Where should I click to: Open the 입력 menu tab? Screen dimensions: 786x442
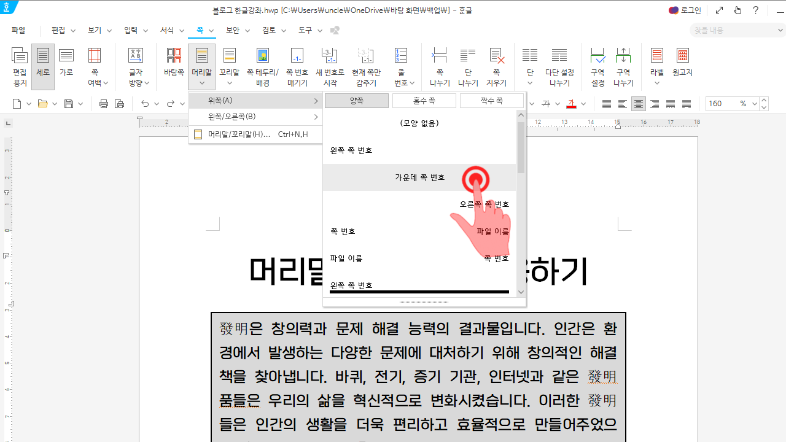coord(131,30)
